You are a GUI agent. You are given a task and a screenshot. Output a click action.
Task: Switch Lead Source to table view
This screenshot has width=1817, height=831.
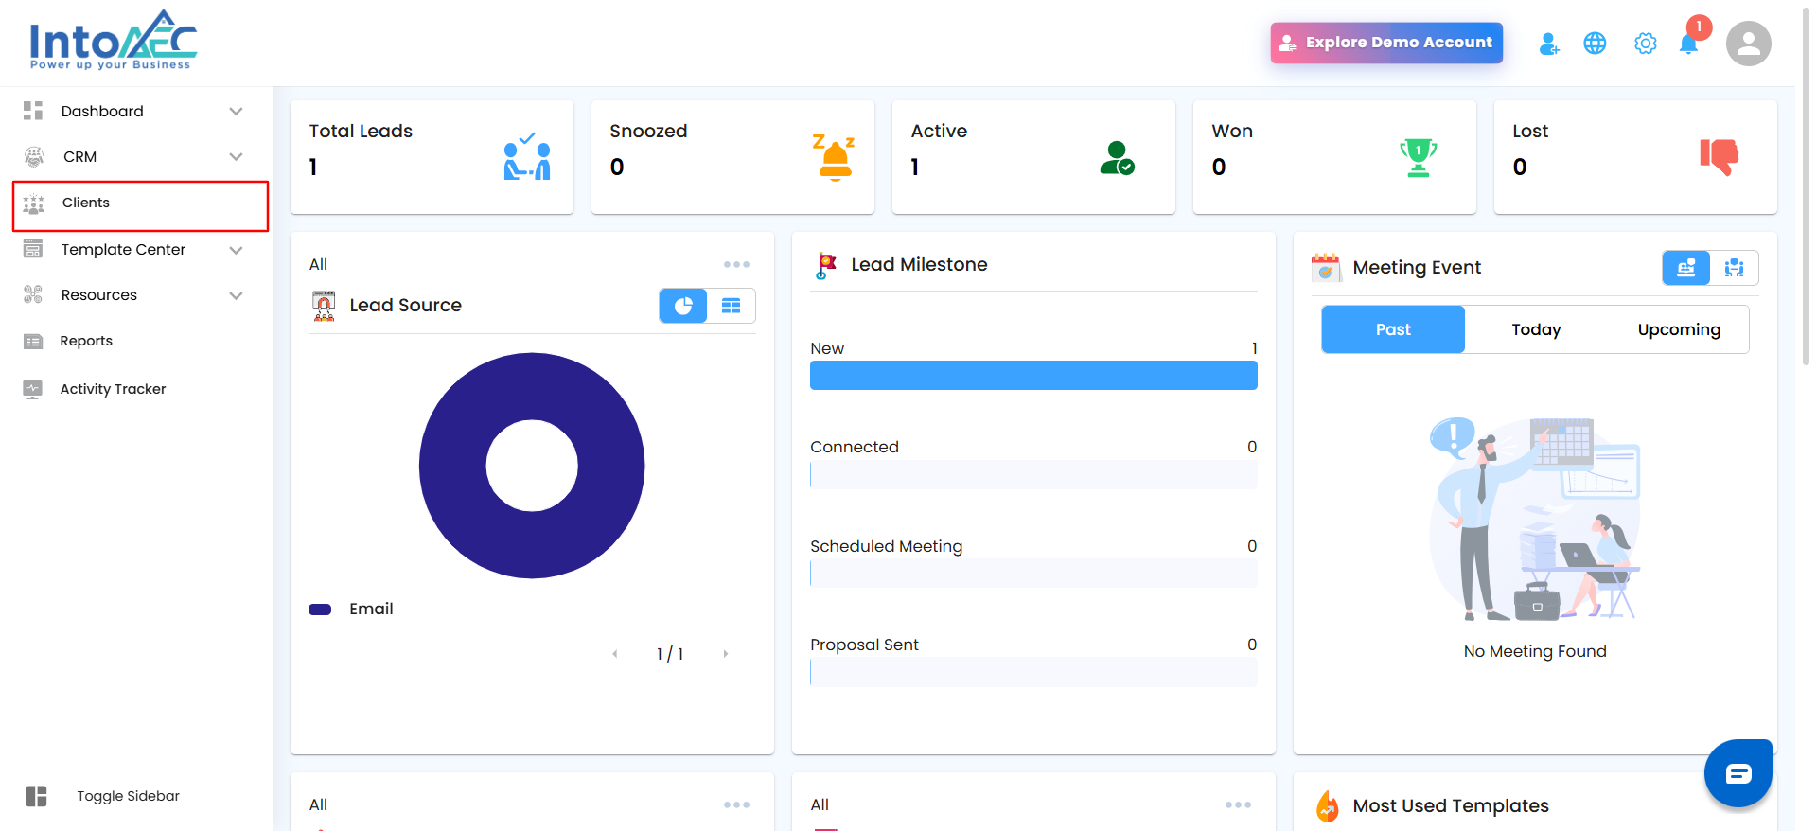coord(732,306)
